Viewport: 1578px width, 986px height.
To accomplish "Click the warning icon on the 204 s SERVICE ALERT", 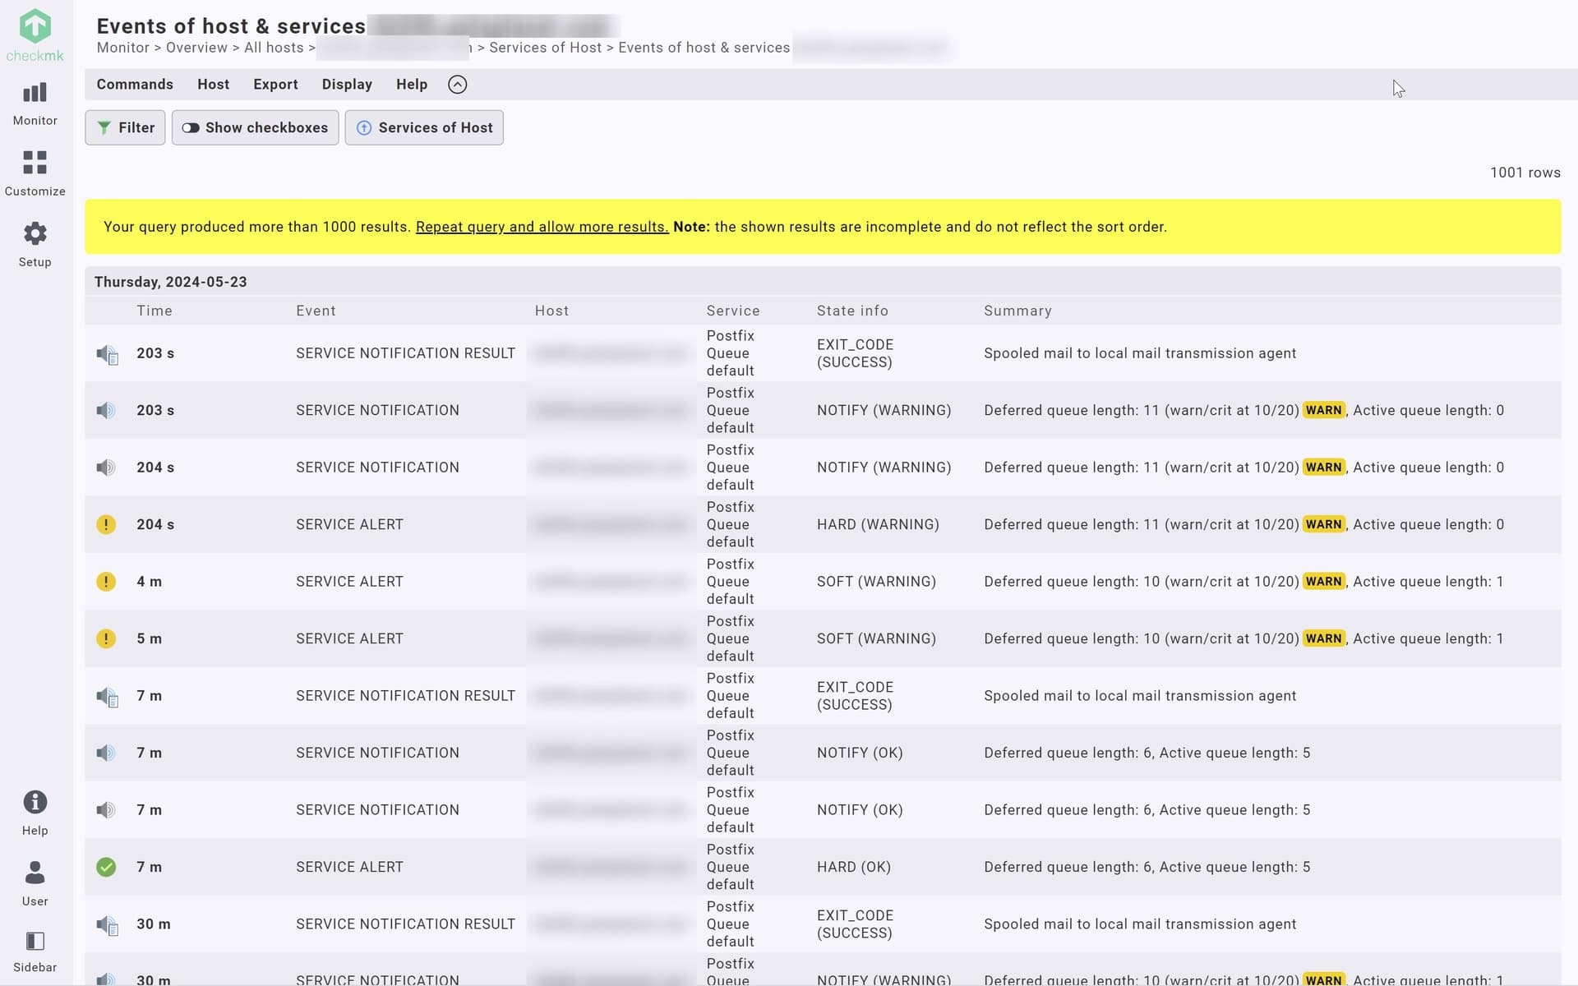I will pos(106,524).
